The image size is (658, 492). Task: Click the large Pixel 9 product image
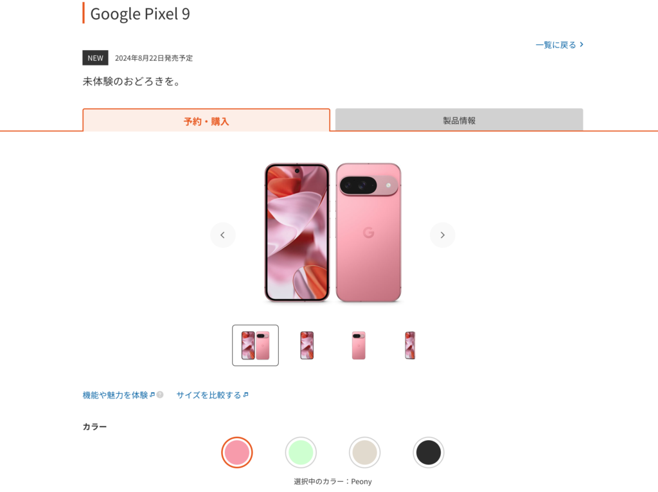(x=333, y=233)
